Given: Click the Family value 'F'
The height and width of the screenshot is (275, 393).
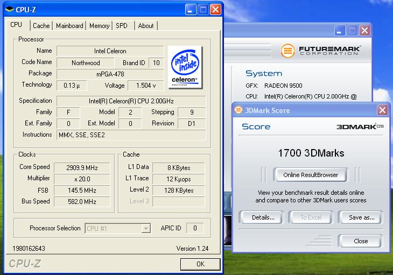Looking at the screenshot, I should [x=68, y=112].
